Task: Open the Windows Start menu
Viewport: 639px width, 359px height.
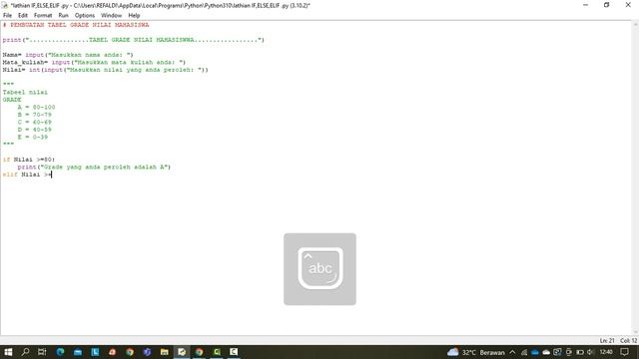Action: 8,352
